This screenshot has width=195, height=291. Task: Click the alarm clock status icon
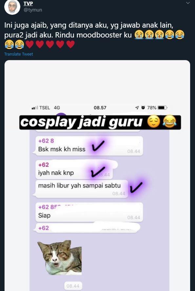pyautogui.click(x=143, y=108)
